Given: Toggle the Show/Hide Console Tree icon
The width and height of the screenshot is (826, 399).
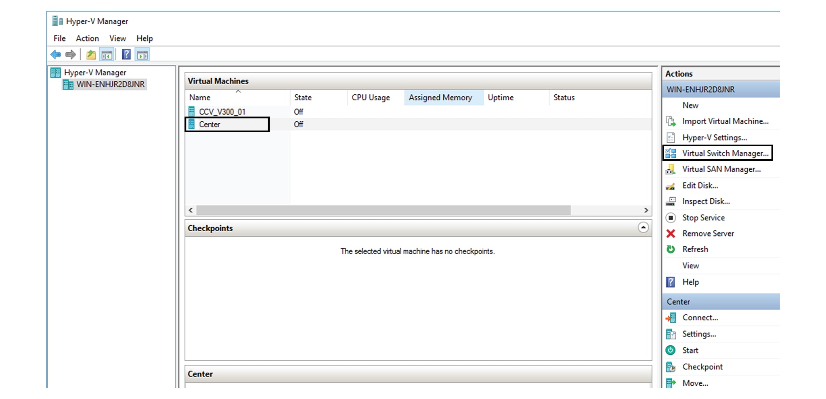Looking at the screenshot, I should [x=107, y=54].
